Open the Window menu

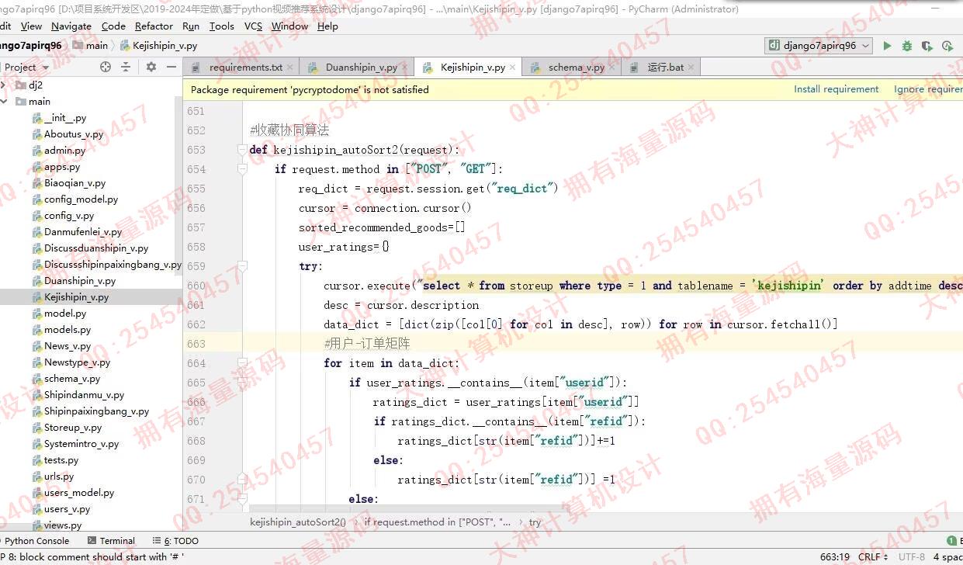[289, 26]
